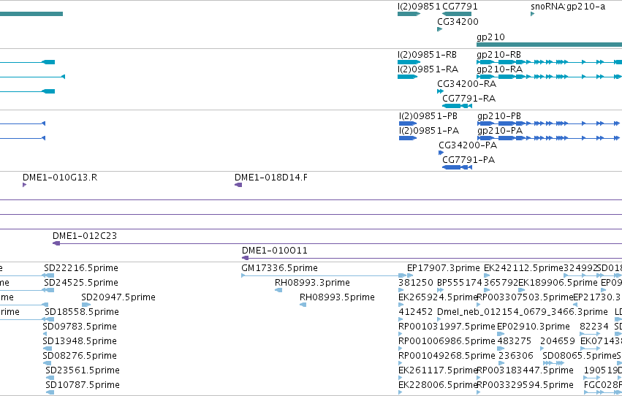
Task: Click the DME1-010G13.R arrow marker
Action: 25,185
